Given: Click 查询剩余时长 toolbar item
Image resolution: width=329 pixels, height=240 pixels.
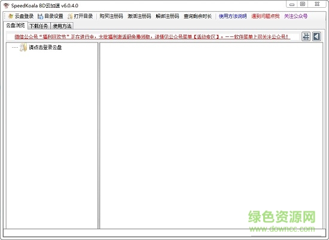Looking at the screenshot, I should pos(197,16).
